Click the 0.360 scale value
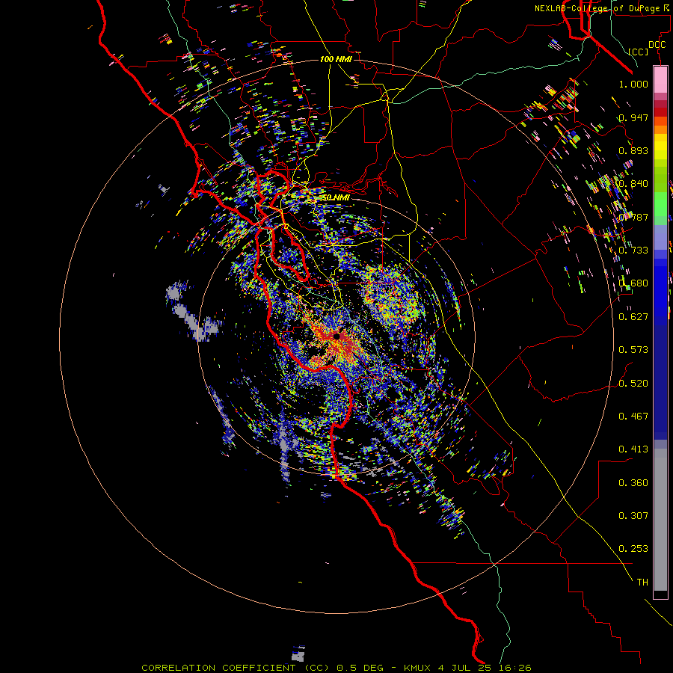673x673 pixels. [x=633, y=483]
